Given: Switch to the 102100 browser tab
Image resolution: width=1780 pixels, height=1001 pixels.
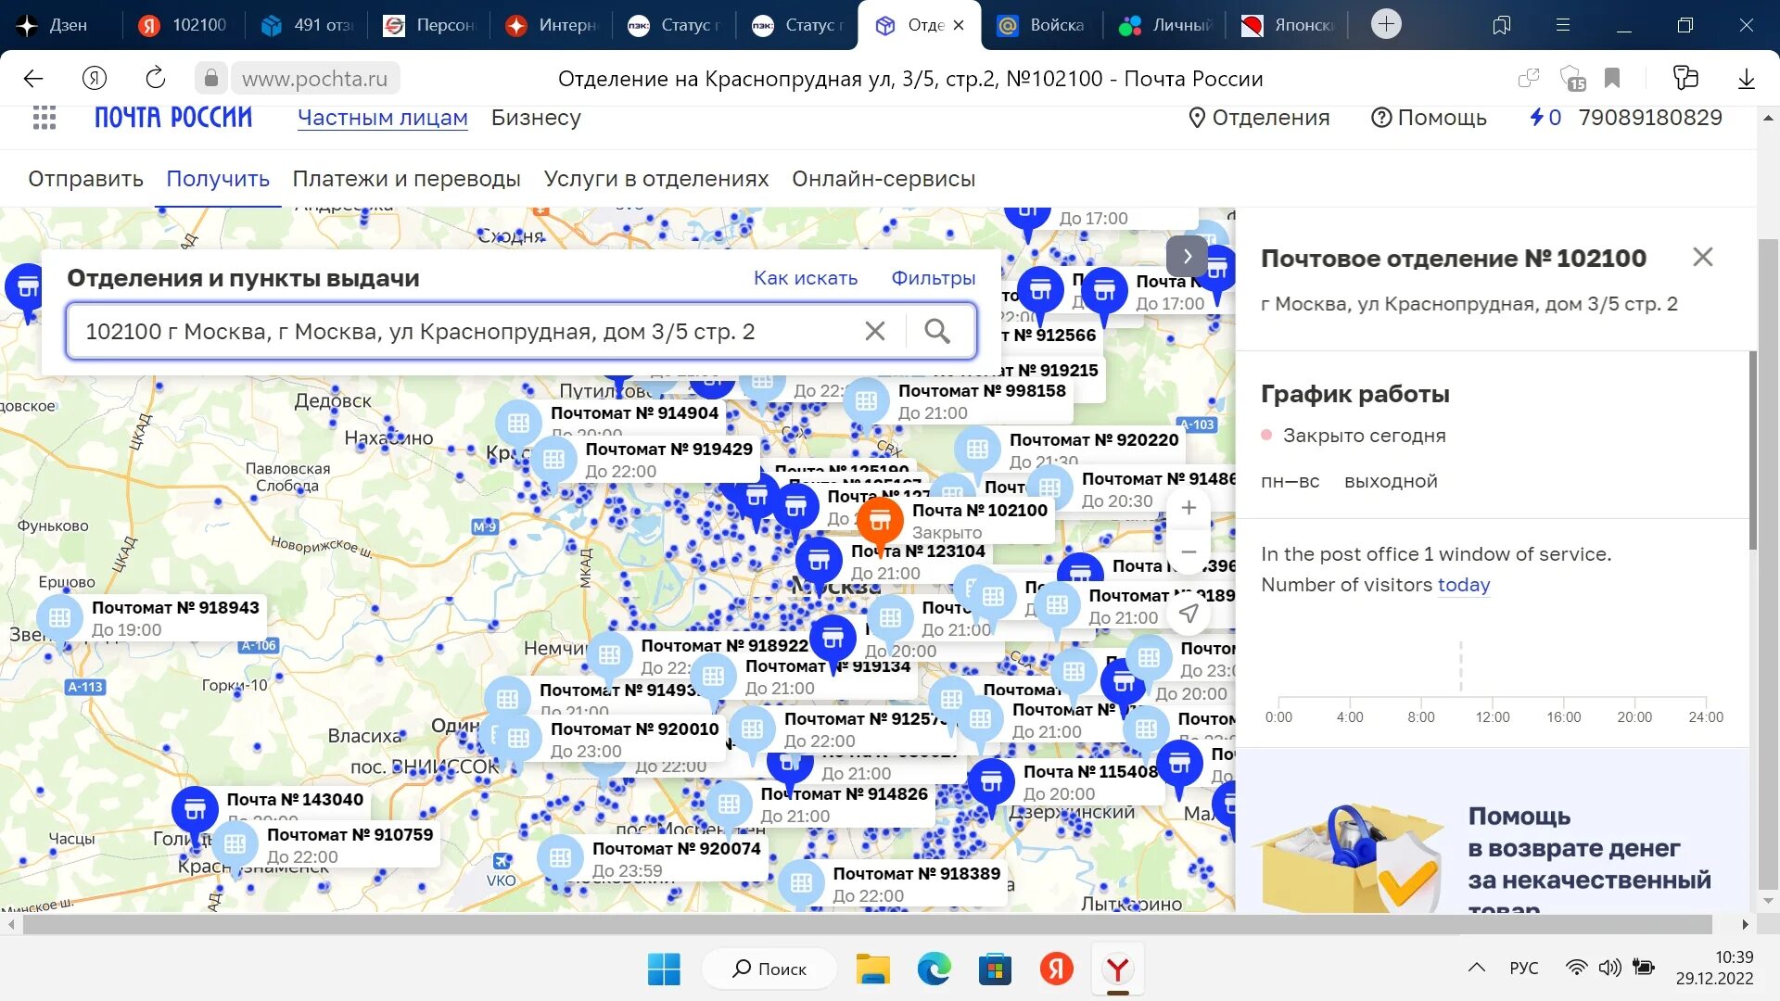Looking at the screenshot, I should click(x=184, y=25).
